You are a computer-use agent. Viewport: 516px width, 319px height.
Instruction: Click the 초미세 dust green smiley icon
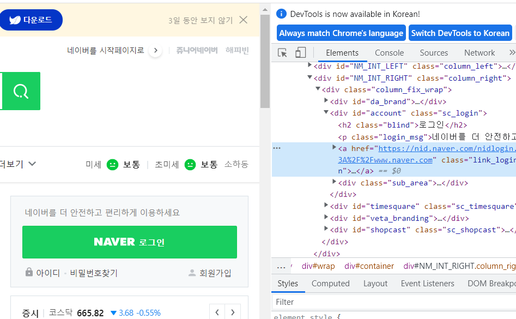190,164
